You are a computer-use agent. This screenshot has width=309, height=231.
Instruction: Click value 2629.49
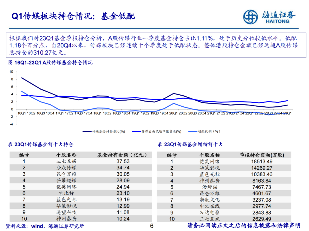[262, 219]
